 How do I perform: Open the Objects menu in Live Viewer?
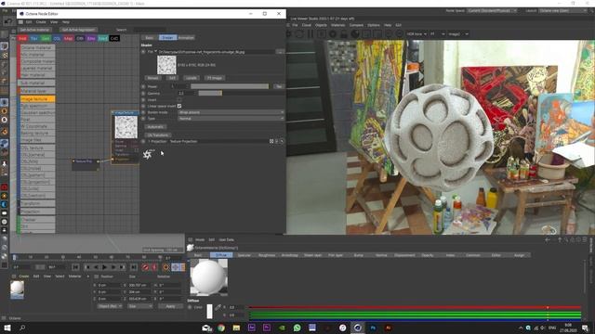tap(321, 25)
